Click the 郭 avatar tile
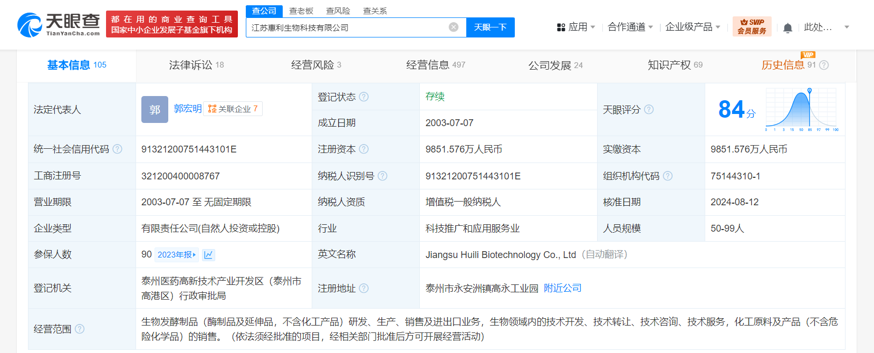 pyautogui.click(x=155, y=109)
